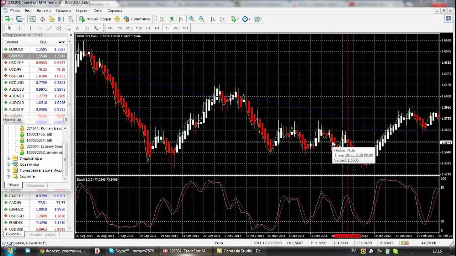Switch timeframe to H4
This screenshot has width=456, height=256.
(x=157, y=28)
